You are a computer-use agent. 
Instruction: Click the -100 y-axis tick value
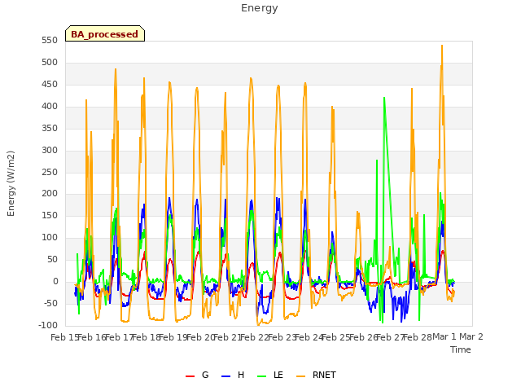click(48, 326)
